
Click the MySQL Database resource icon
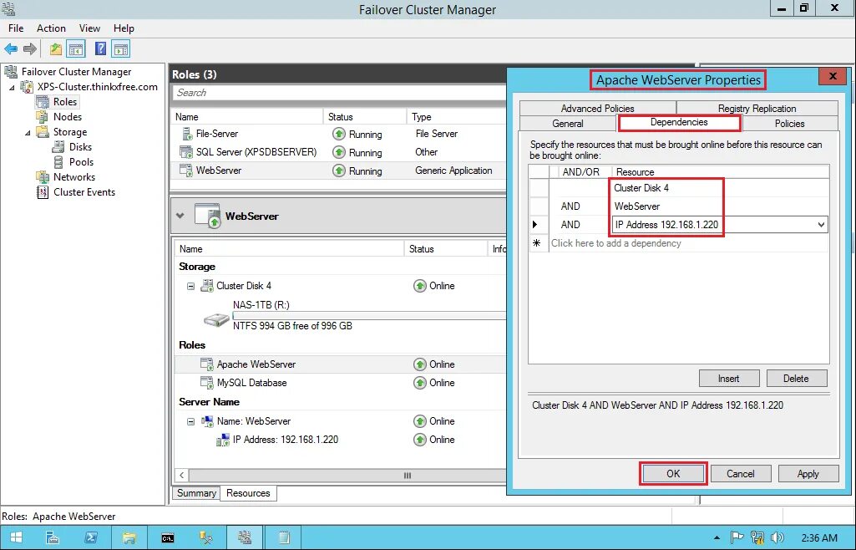tap(207, 383)
